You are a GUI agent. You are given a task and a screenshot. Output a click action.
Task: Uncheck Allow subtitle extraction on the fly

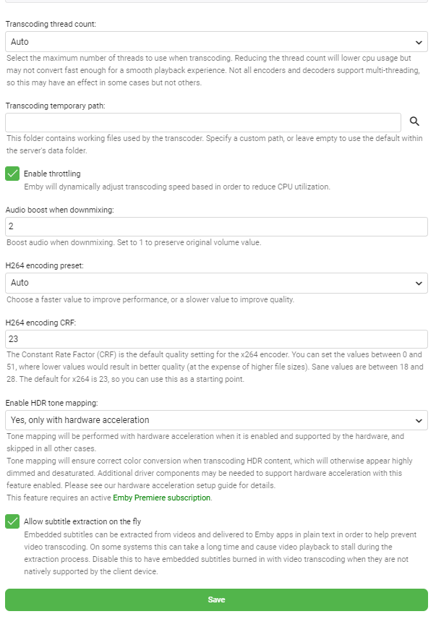12,521
